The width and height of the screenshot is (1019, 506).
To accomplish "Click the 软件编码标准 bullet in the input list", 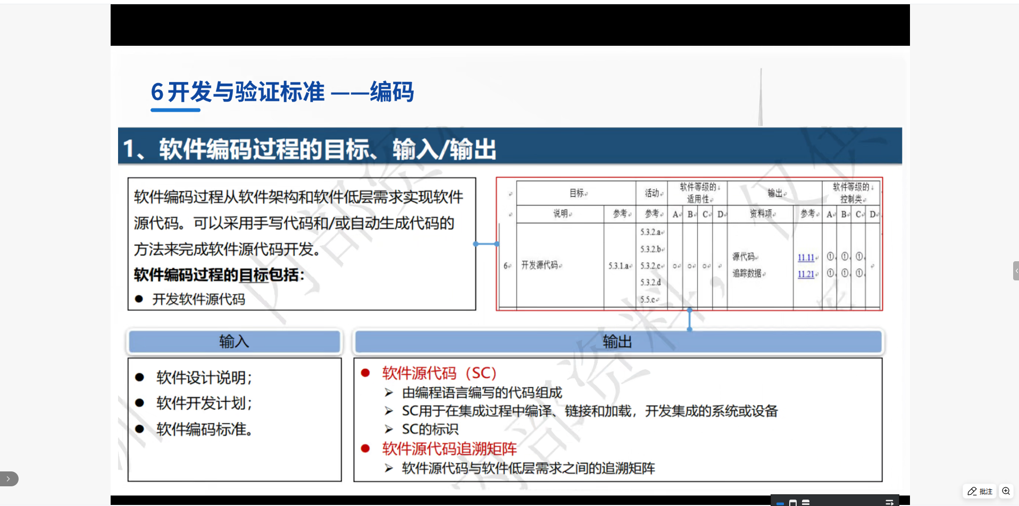I will [x=204, y=429].
